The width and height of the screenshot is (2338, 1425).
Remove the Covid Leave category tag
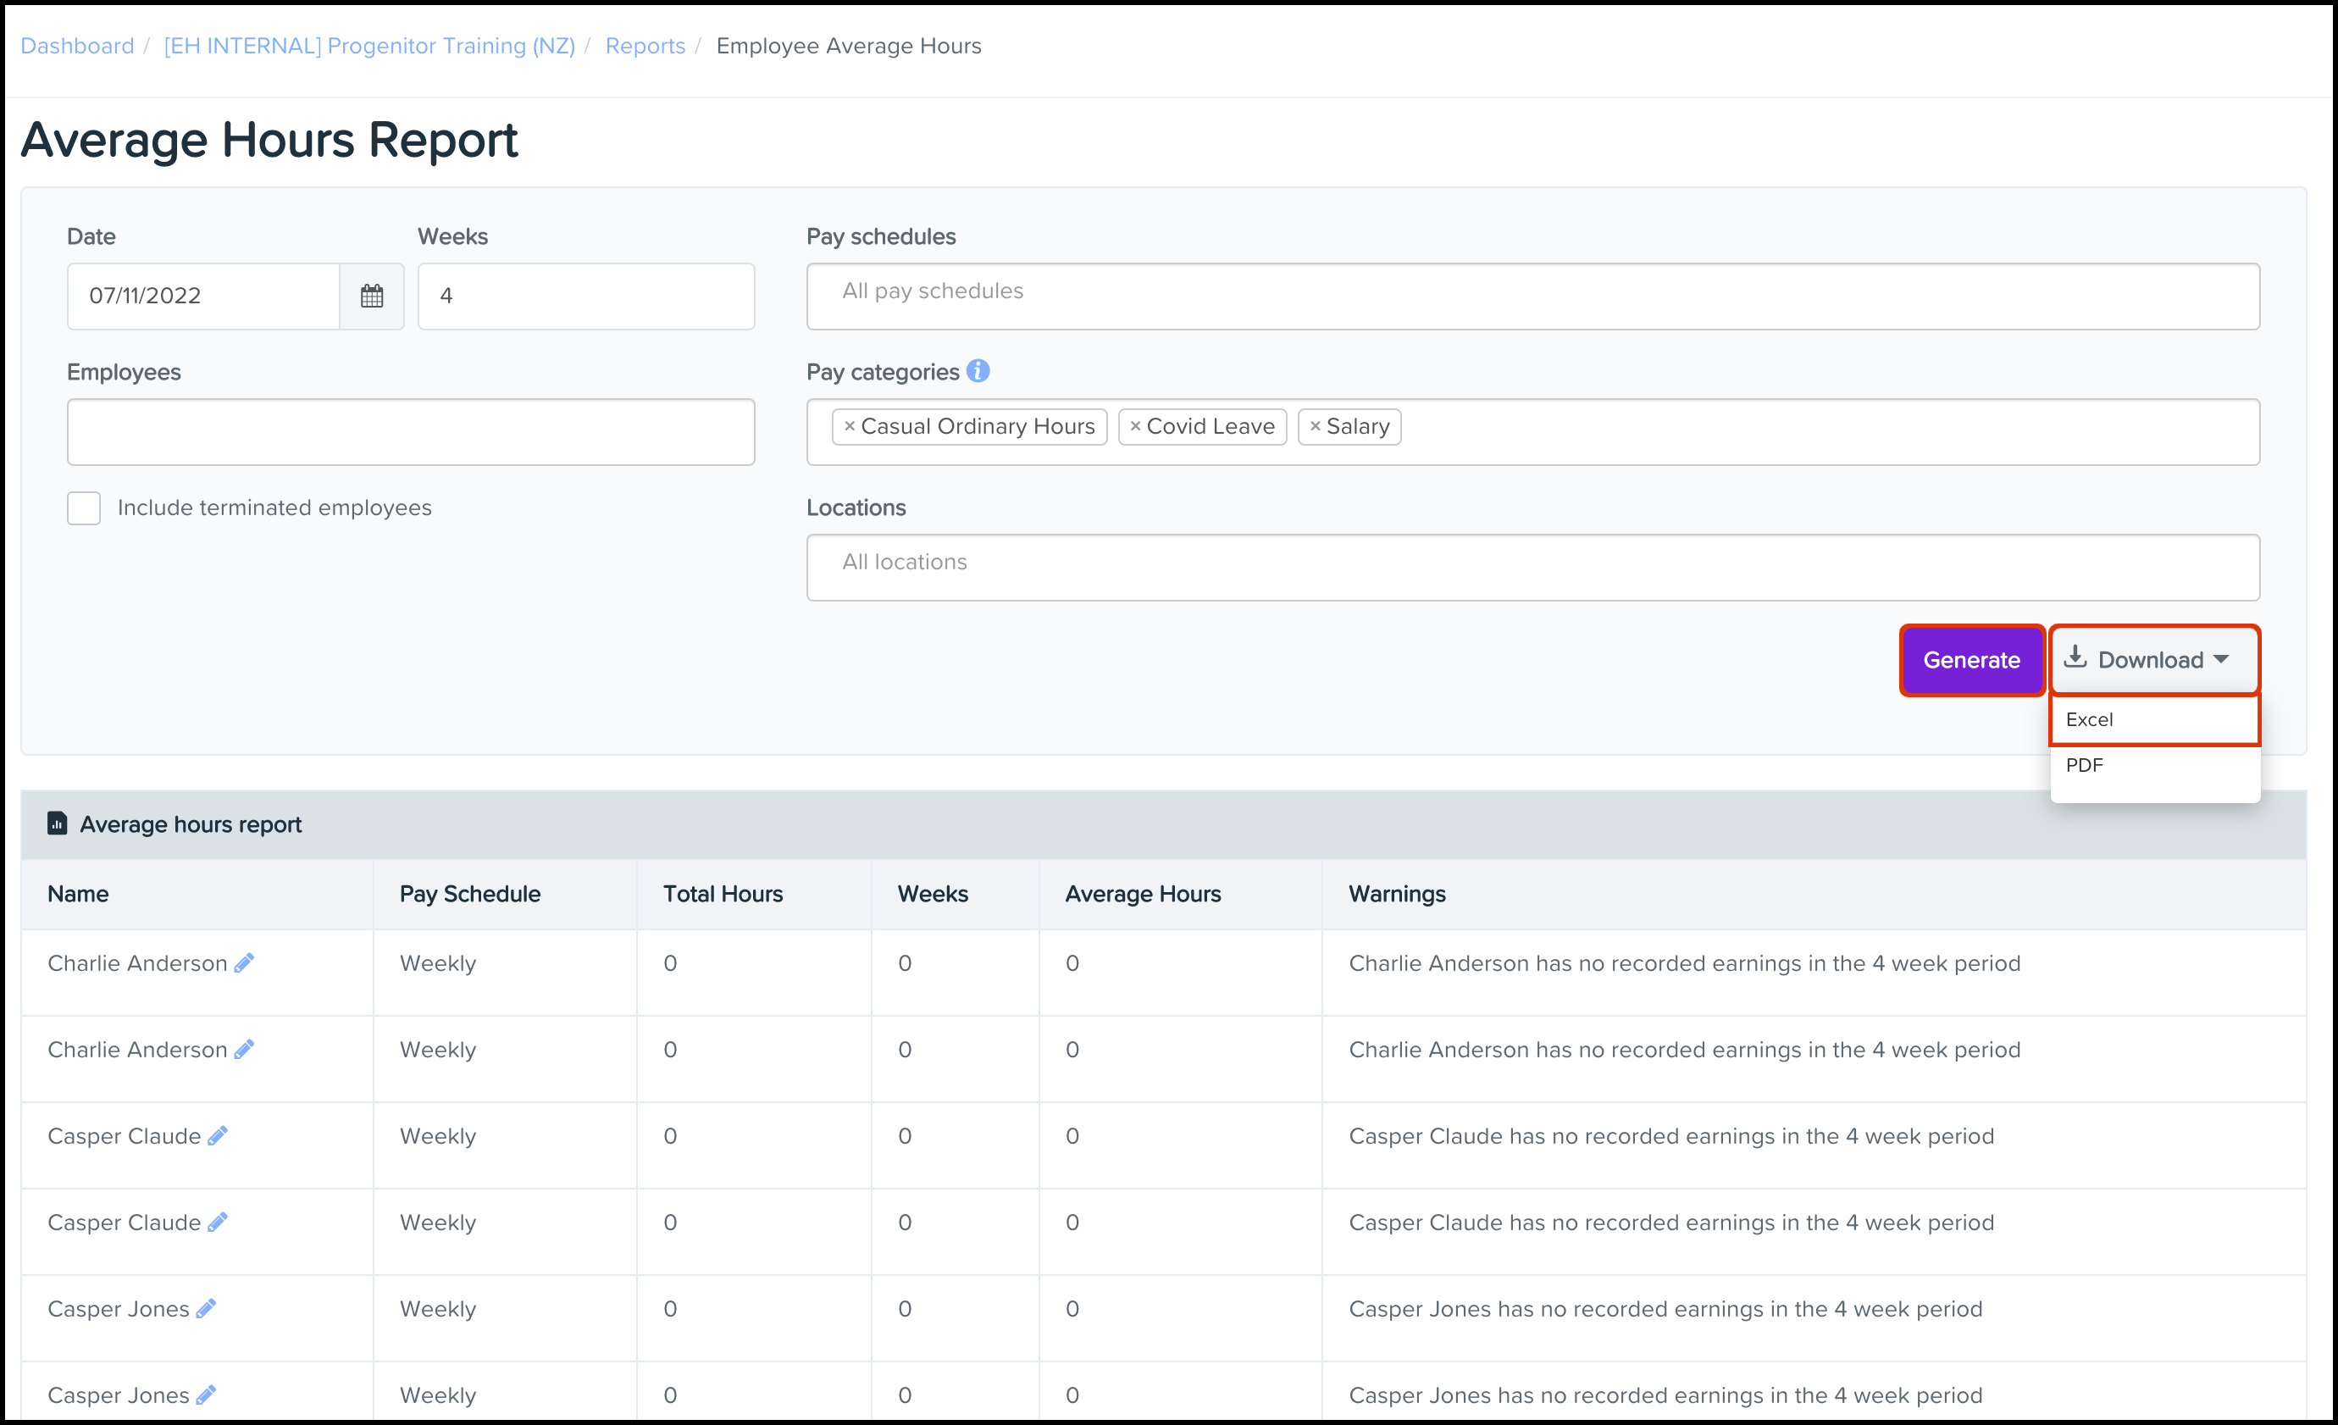click(1135, 427)
